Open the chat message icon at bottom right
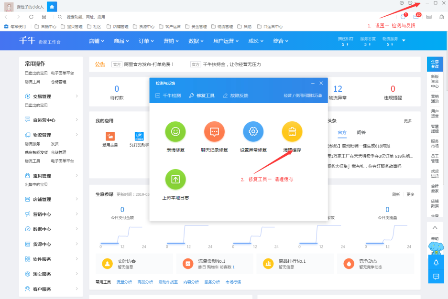The image size is (448, 299). click(436, 277)
